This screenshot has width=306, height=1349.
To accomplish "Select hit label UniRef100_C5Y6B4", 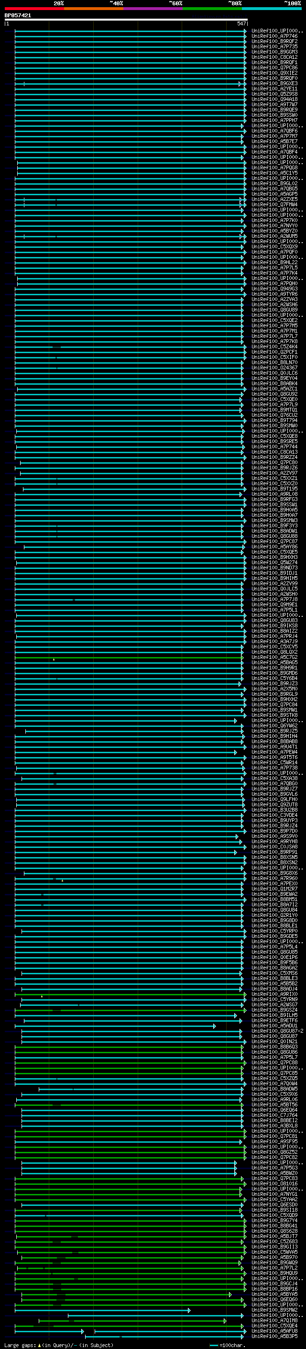I will point(274,678).
